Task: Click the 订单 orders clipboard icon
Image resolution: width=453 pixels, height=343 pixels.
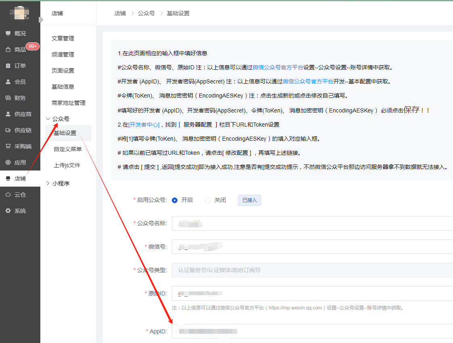Action: (x=8, y=66)
